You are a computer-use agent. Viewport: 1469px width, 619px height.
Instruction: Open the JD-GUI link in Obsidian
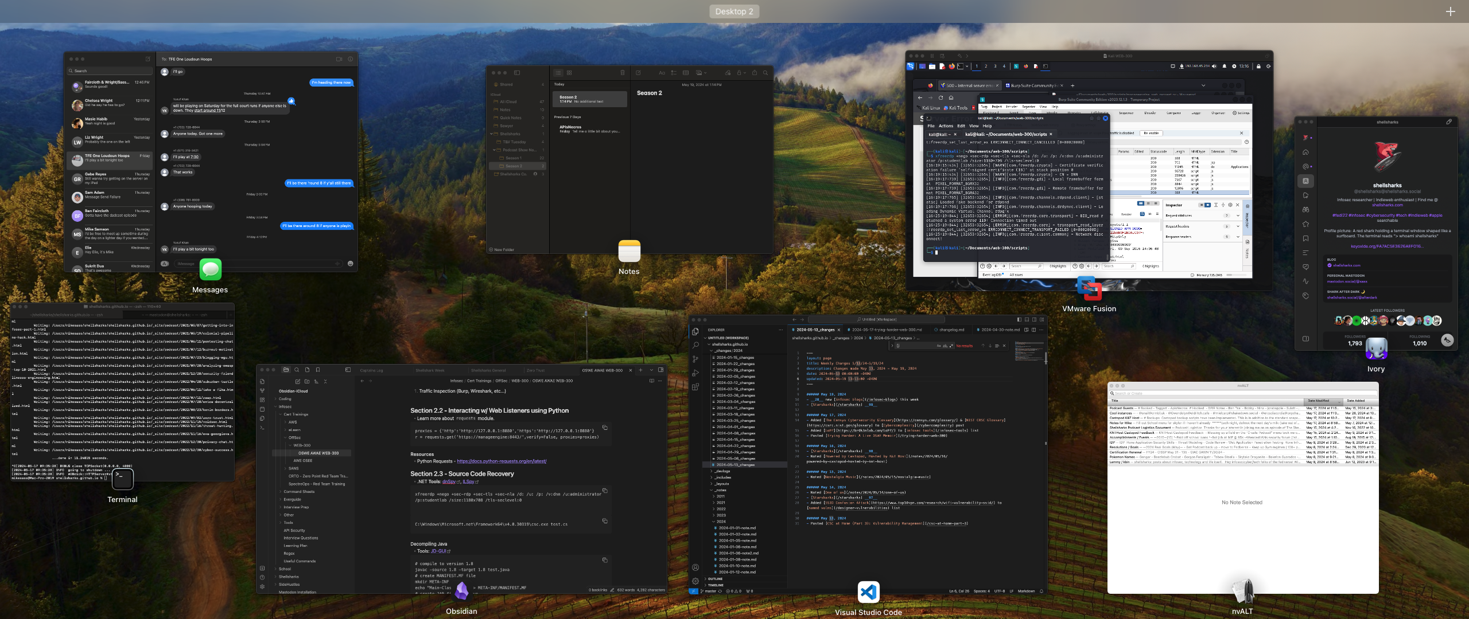point(438,551)
